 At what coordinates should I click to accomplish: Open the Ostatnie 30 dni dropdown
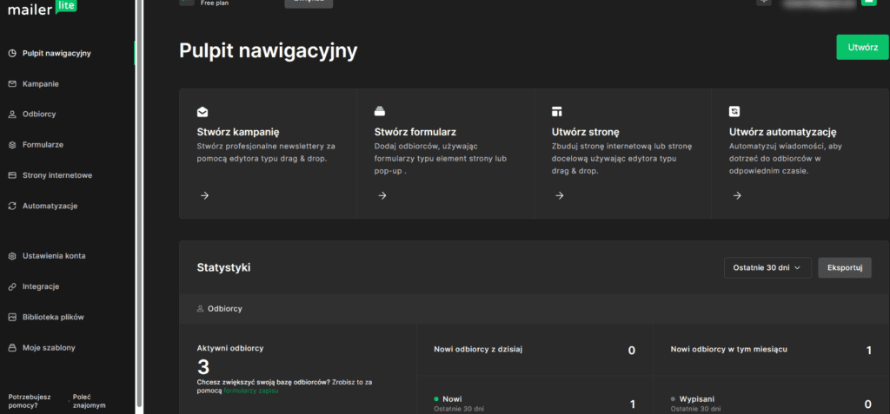[x=767, y=267]
